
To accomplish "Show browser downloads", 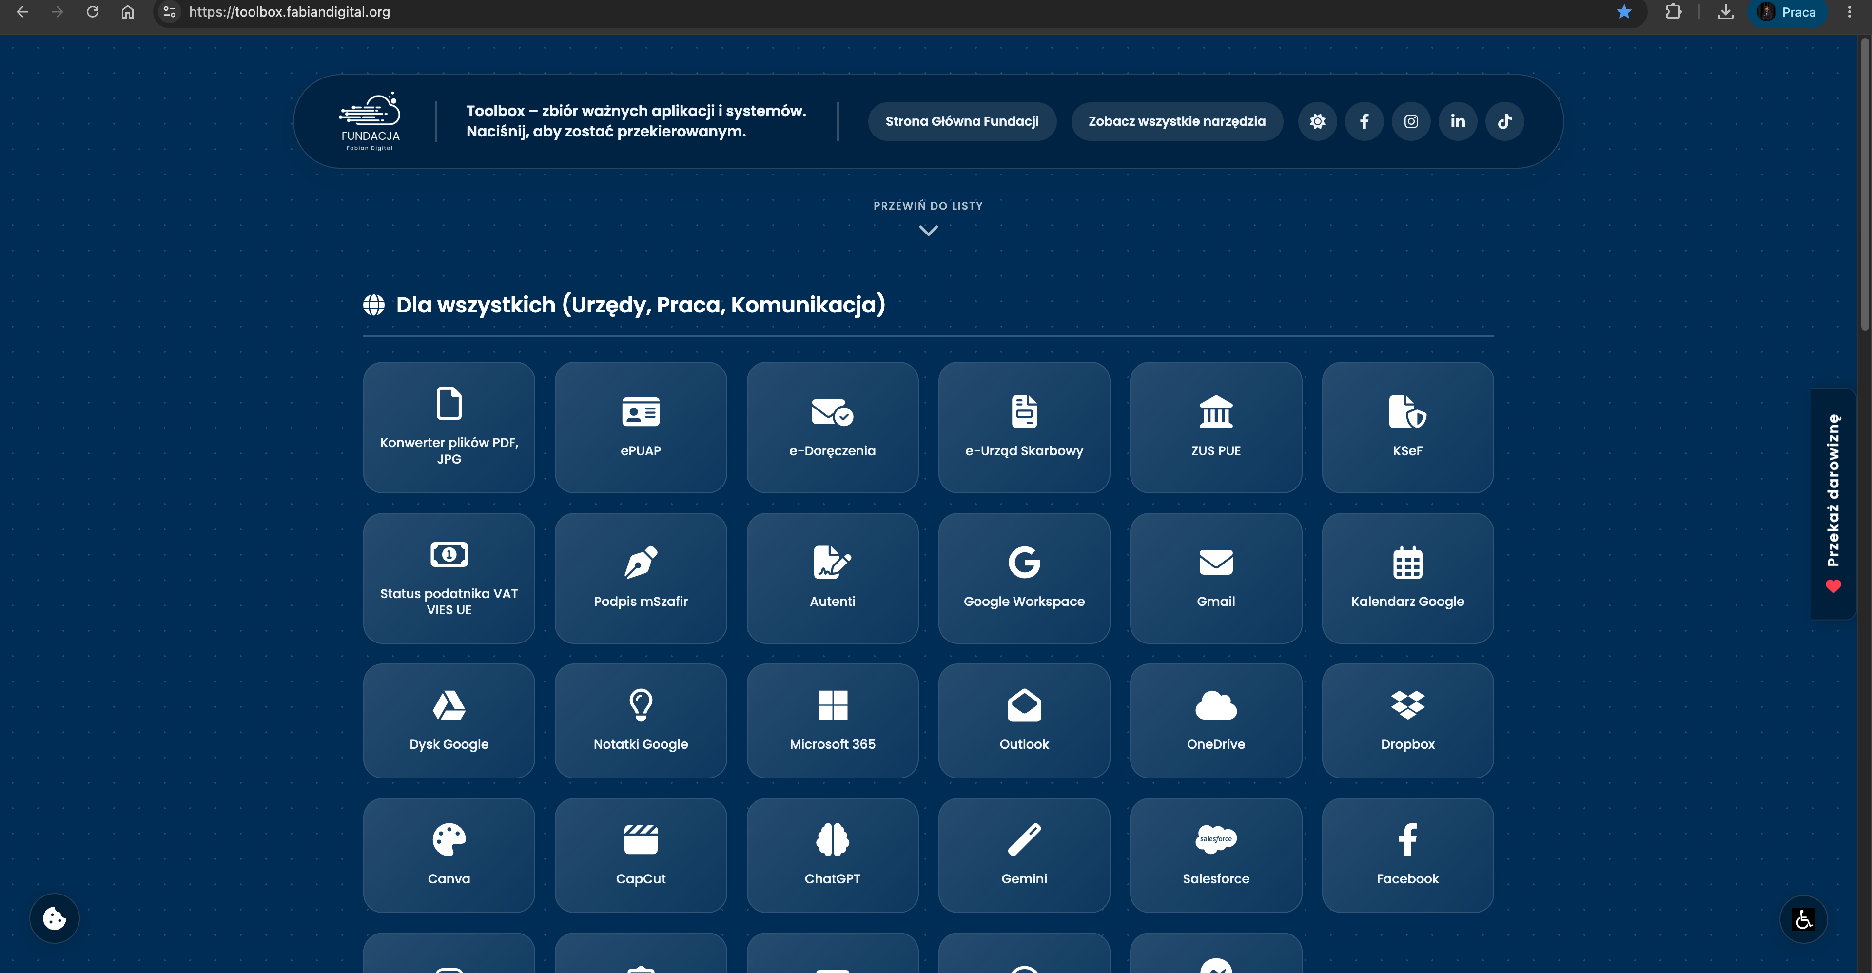I will pos(1725,12).
